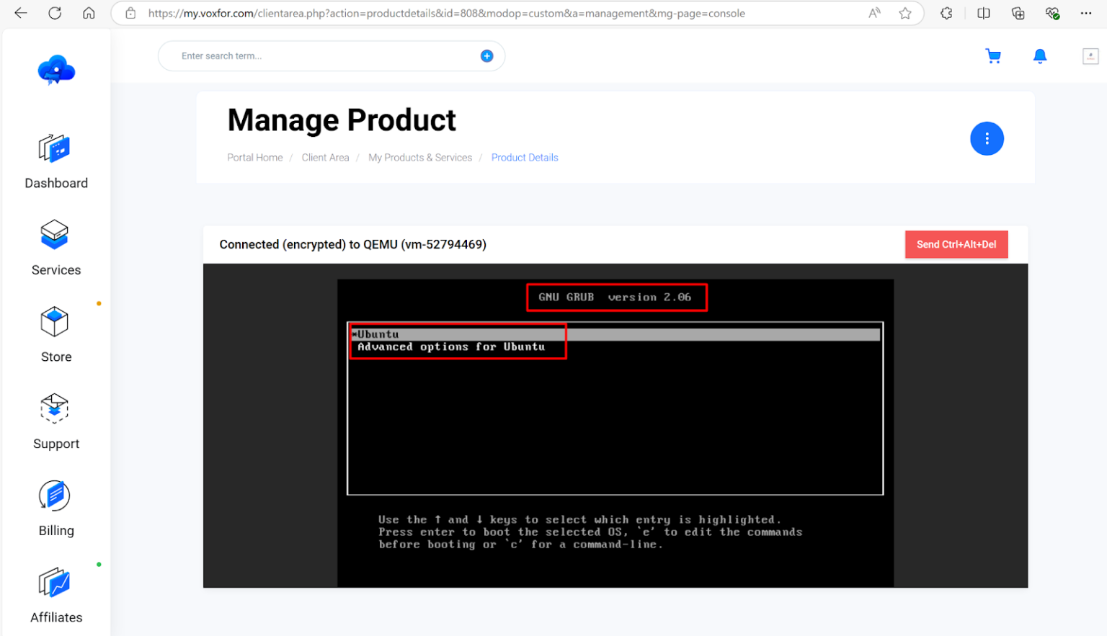The image size is (1107, 636).
Task: Navigate to Portal Home breadcrumb
Action: tap(254, 157)
